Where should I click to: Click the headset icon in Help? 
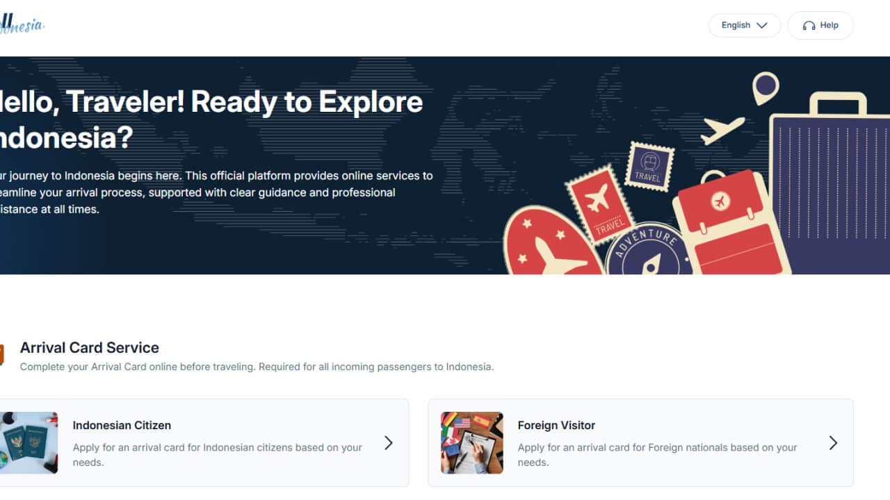pyautogui.click(x=809, y=26)
